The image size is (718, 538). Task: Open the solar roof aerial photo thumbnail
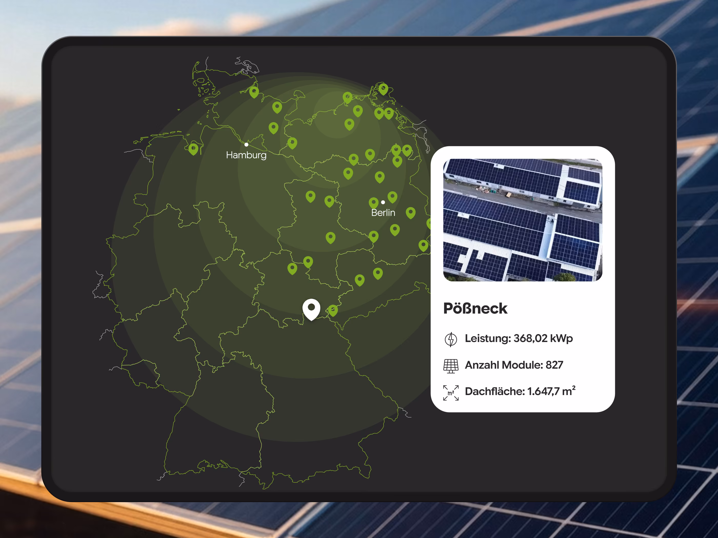pyautogui.click(x=523, y=220)
